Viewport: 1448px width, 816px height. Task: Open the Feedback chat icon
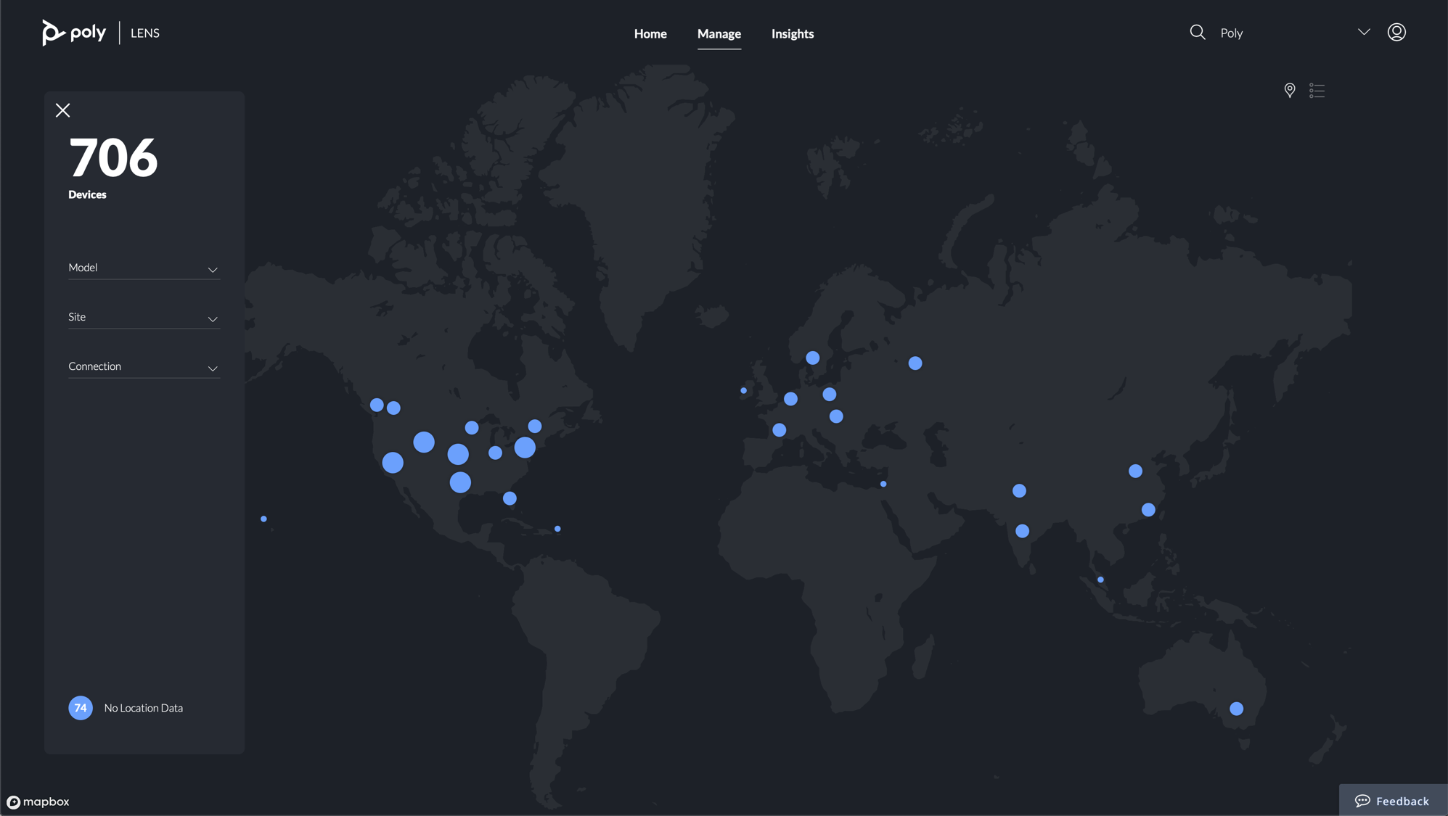pos(1363,800)
